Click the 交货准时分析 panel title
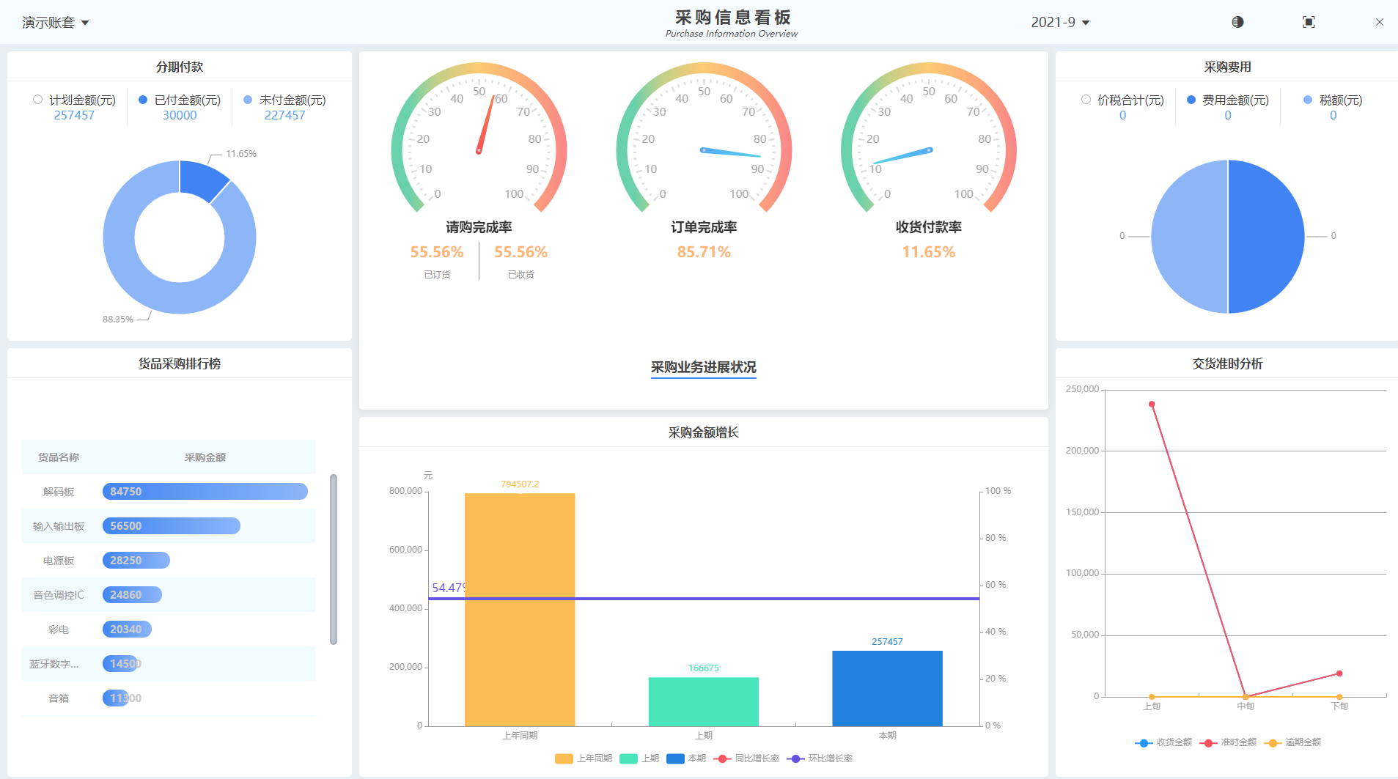1398x779 pixels. point(1228,363)
